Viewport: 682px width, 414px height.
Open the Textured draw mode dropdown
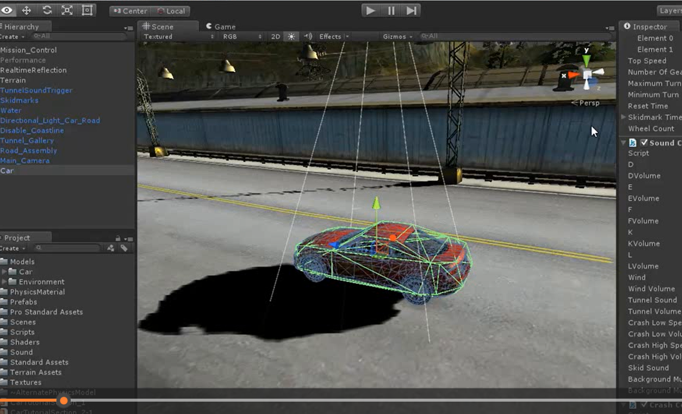click(x=178, y=37)
